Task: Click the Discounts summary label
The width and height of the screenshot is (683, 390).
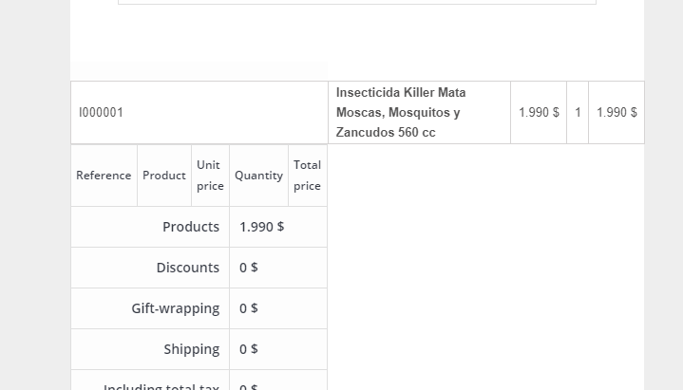Action: coord(188,268)
